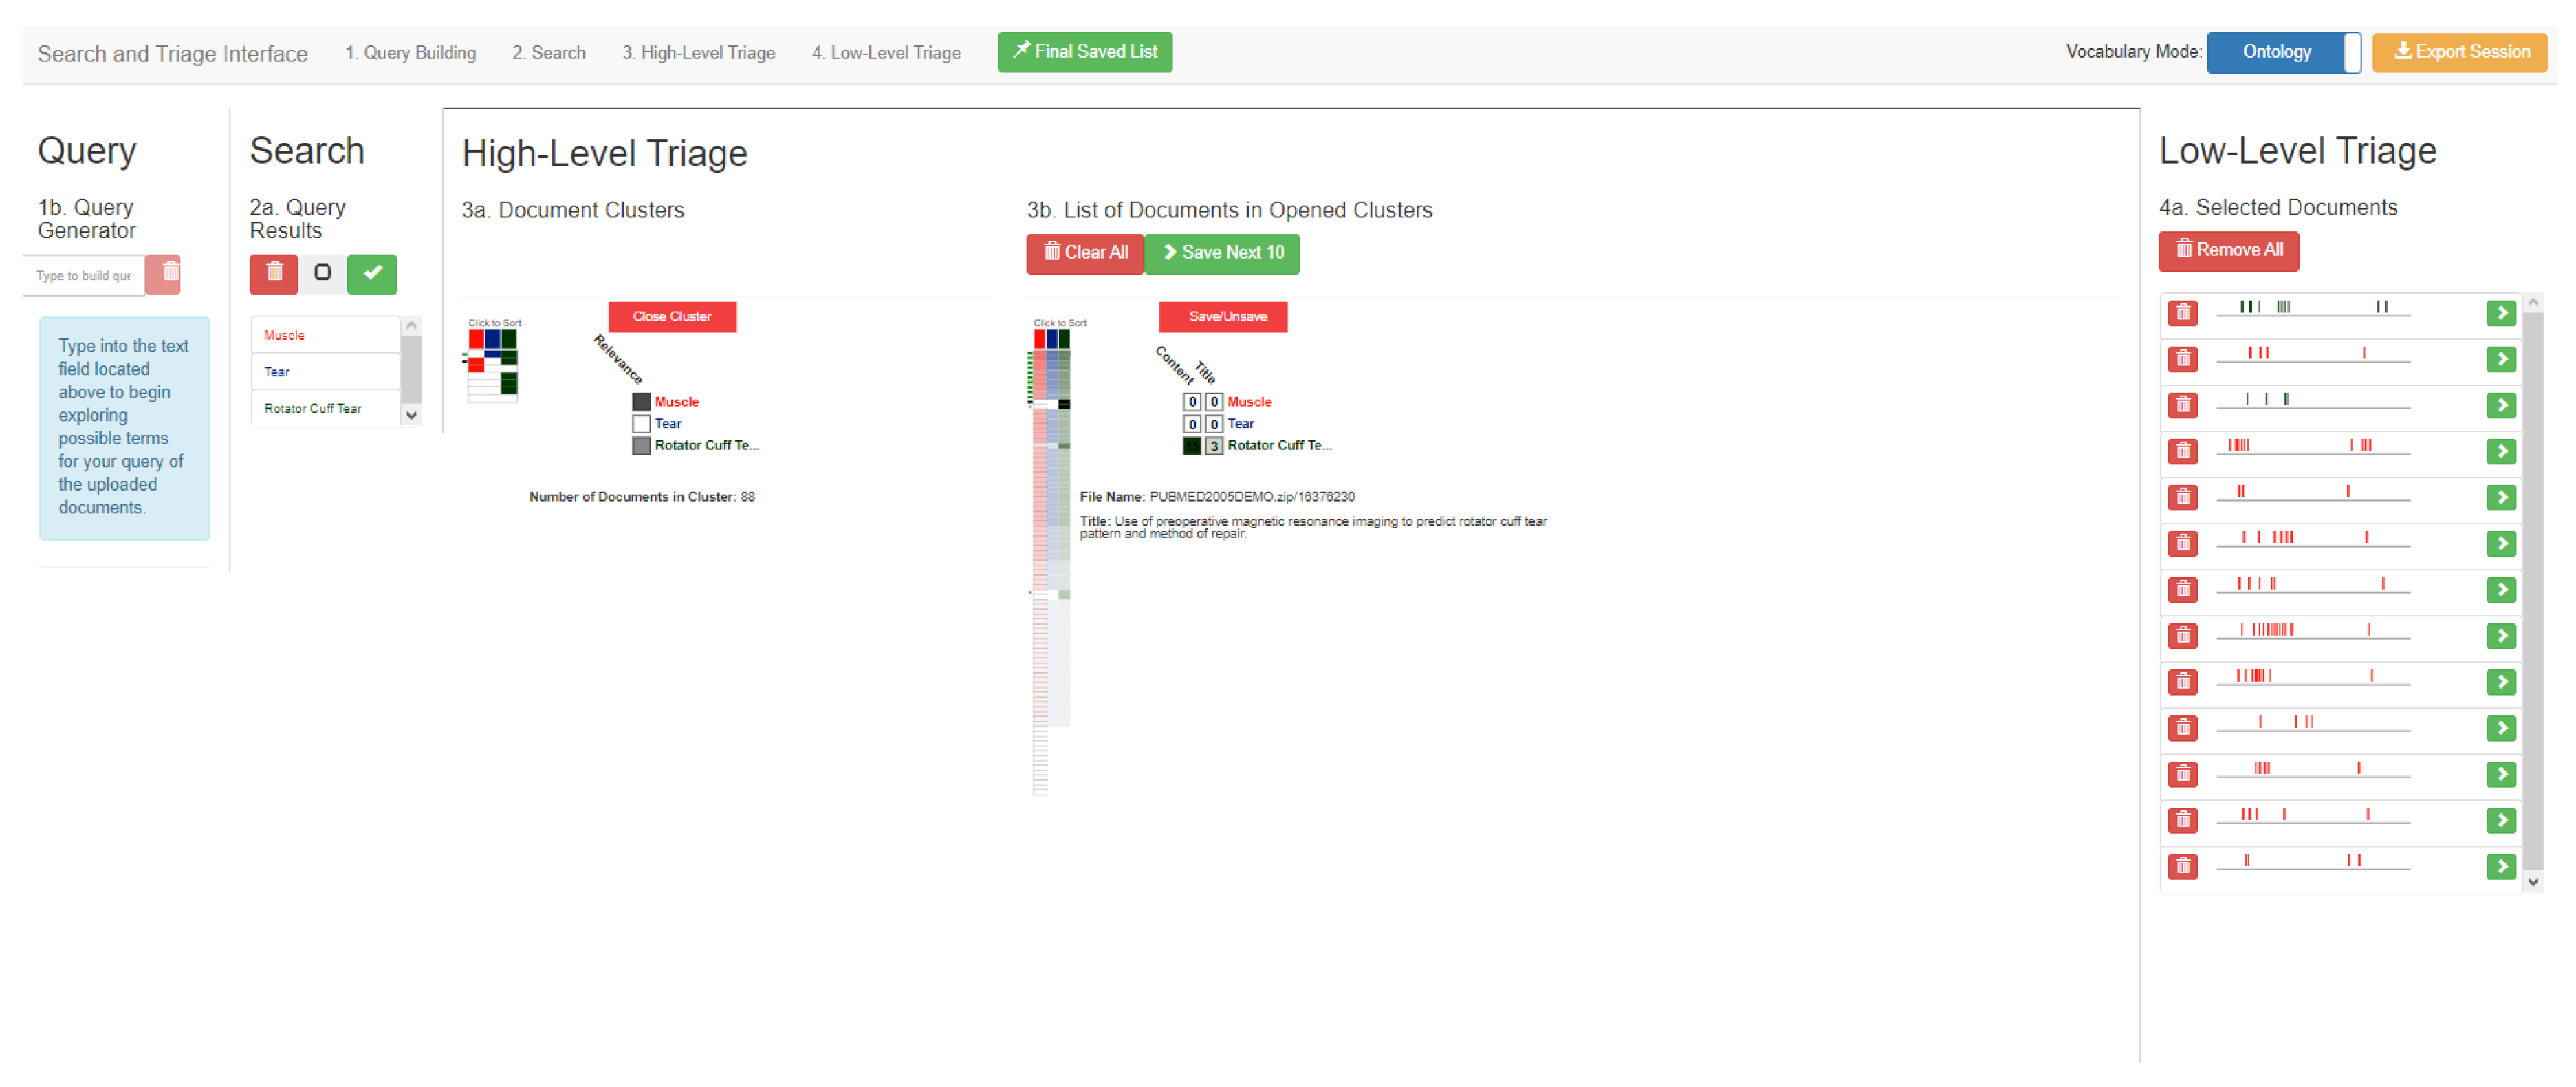This screenshot has height=1087, width=2576.
Task: Click the red trash icon under Query Results
Action: [273, 273]
